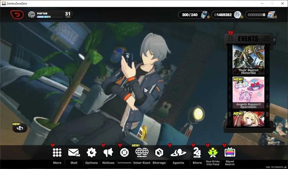Viewport: 288px width, 169px height.
Task: Open the 24 Hour Store icon
Action: (197, 153)
